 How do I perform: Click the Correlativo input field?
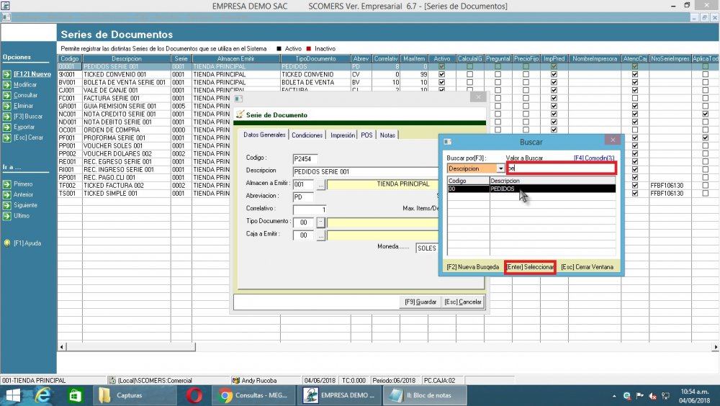[310, 210]
